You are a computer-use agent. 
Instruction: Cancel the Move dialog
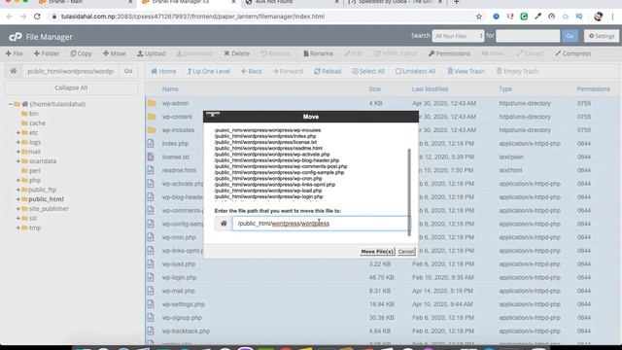click(406, 252)
